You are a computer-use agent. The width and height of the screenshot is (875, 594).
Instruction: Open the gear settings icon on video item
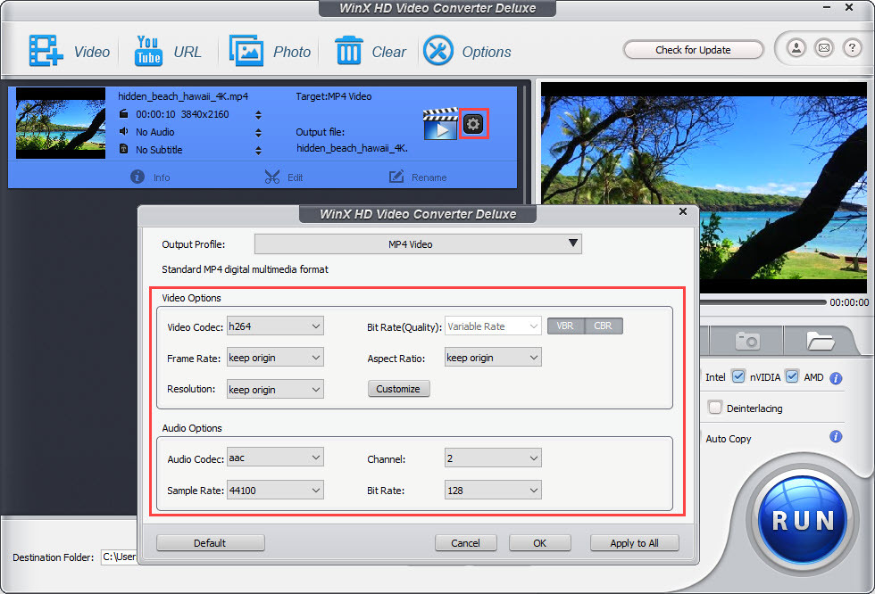[x=473, y=124]
